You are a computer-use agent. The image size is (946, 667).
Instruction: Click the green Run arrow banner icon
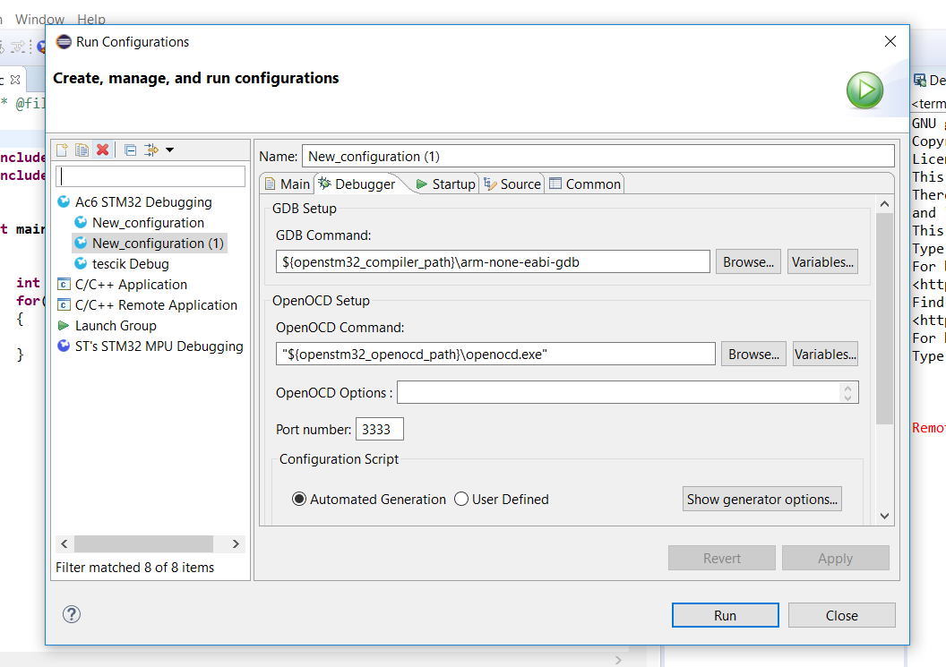tap(864, 90)
